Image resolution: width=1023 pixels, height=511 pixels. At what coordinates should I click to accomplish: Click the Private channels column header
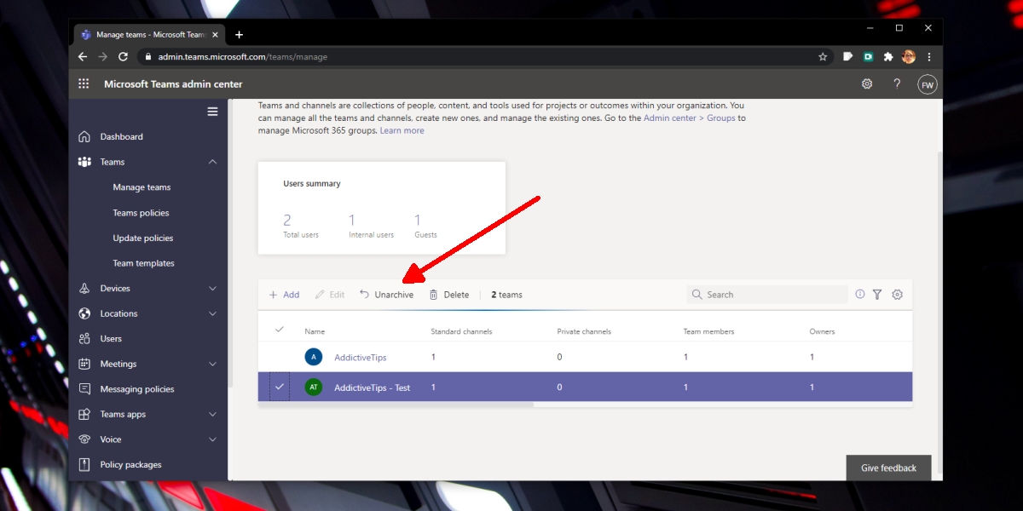click(x=584, y=331)
